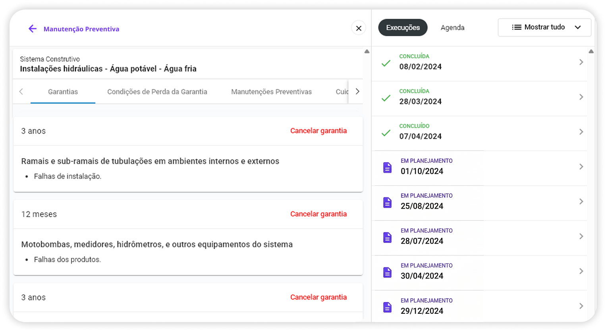Screen dimensions: 606x332
Task: Select the Executações view
Action: [402, 27]
